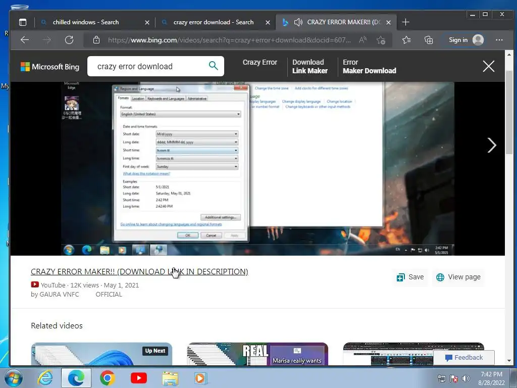517x388 pixels.
Task: Mute the CRAZY ERROR MAKER tab speaker
Action: (x=298, y=22)
